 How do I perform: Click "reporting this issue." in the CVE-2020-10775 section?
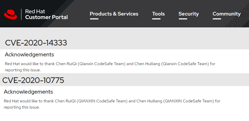point(21,107)
